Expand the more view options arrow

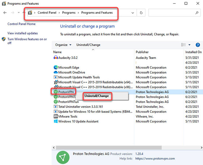pyautogui.click(x=189, y=45)
